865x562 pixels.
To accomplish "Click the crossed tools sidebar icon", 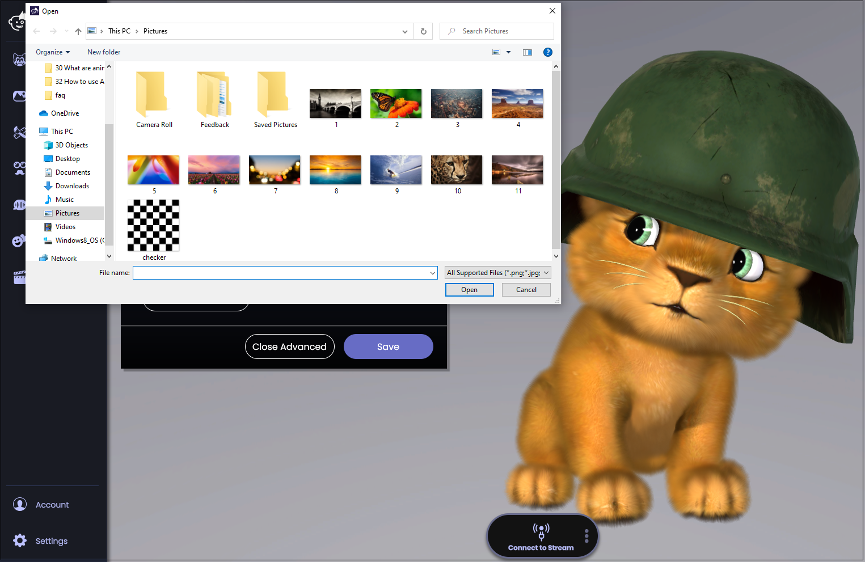I will pos(19,132).
